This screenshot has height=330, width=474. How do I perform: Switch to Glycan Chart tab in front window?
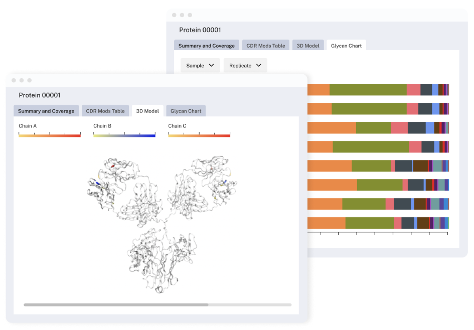point(186,111)
